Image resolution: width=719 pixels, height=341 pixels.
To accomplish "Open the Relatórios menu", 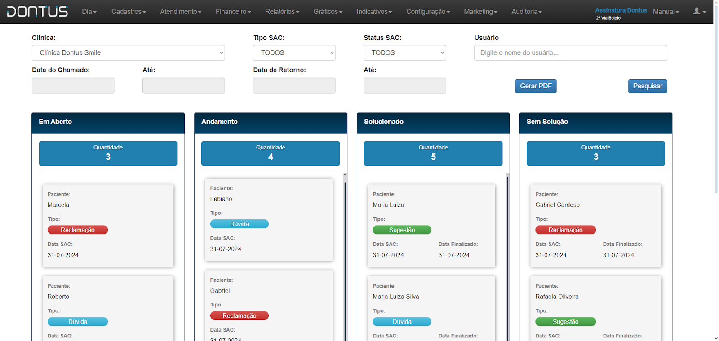I will point(282,12).
